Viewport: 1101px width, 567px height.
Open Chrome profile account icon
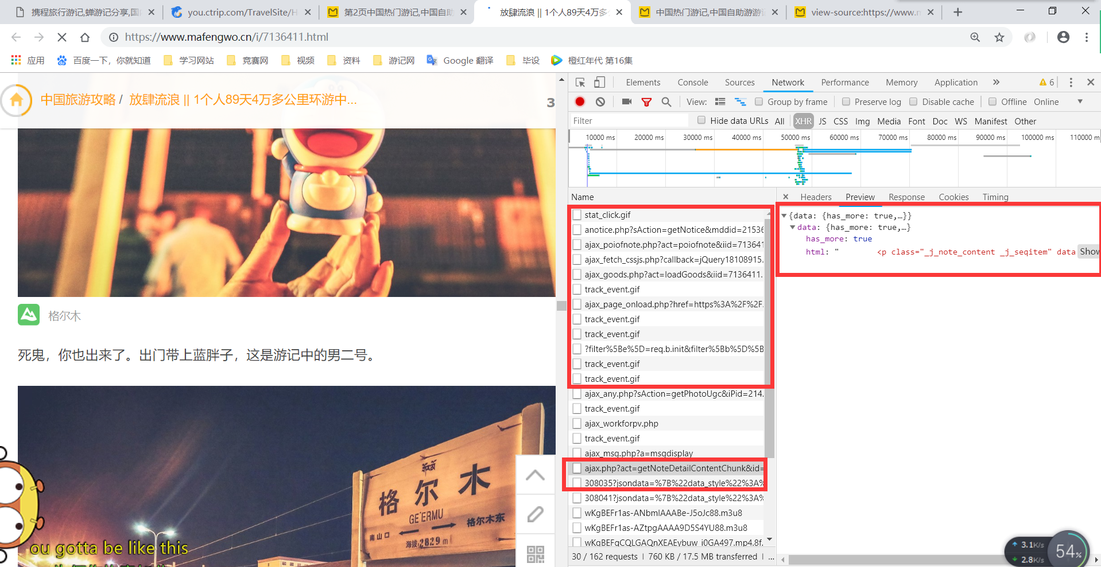tap(1063, 37)
